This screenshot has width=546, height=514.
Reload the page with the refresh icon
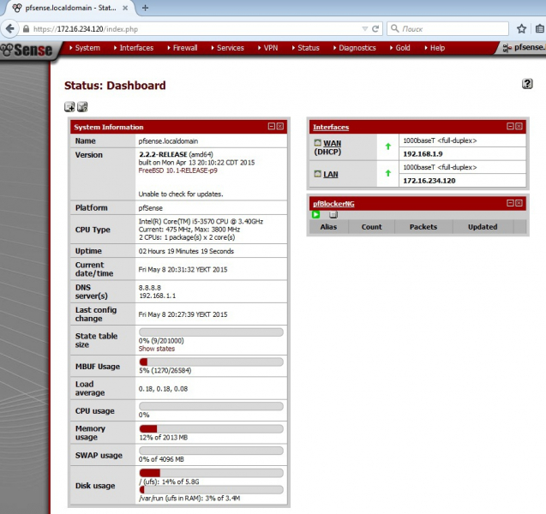pos(375,28)
